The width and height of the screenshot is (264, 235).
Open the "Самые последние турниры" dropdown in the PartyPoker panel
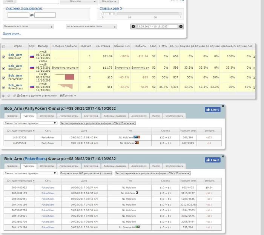tap(31, 123)
